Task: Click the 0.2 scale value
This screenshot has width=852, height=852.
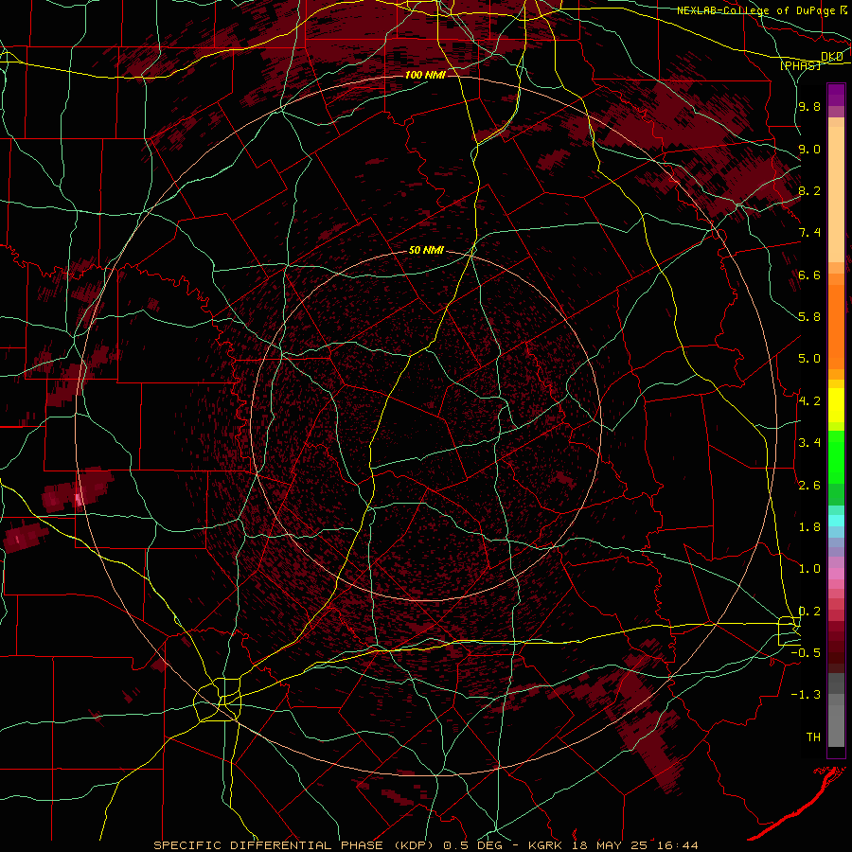Action: pos(809,612)
